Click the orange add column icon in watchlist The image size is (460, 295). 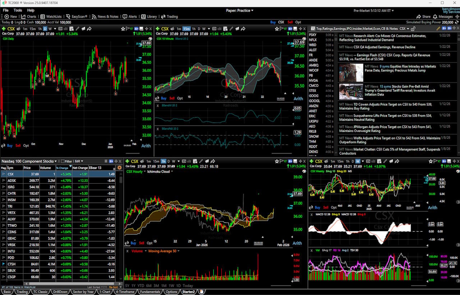[120, 168]
